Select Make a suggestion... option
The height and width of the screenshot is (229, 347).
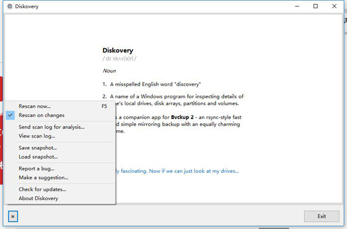point(60,177)
